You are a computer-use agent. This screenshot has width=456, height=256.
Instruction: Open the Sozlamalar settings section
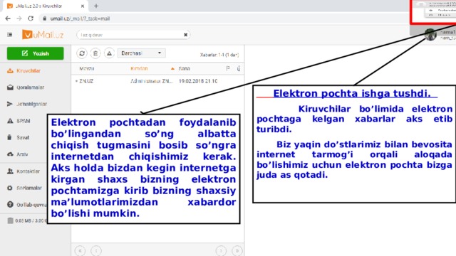(29, 188)
